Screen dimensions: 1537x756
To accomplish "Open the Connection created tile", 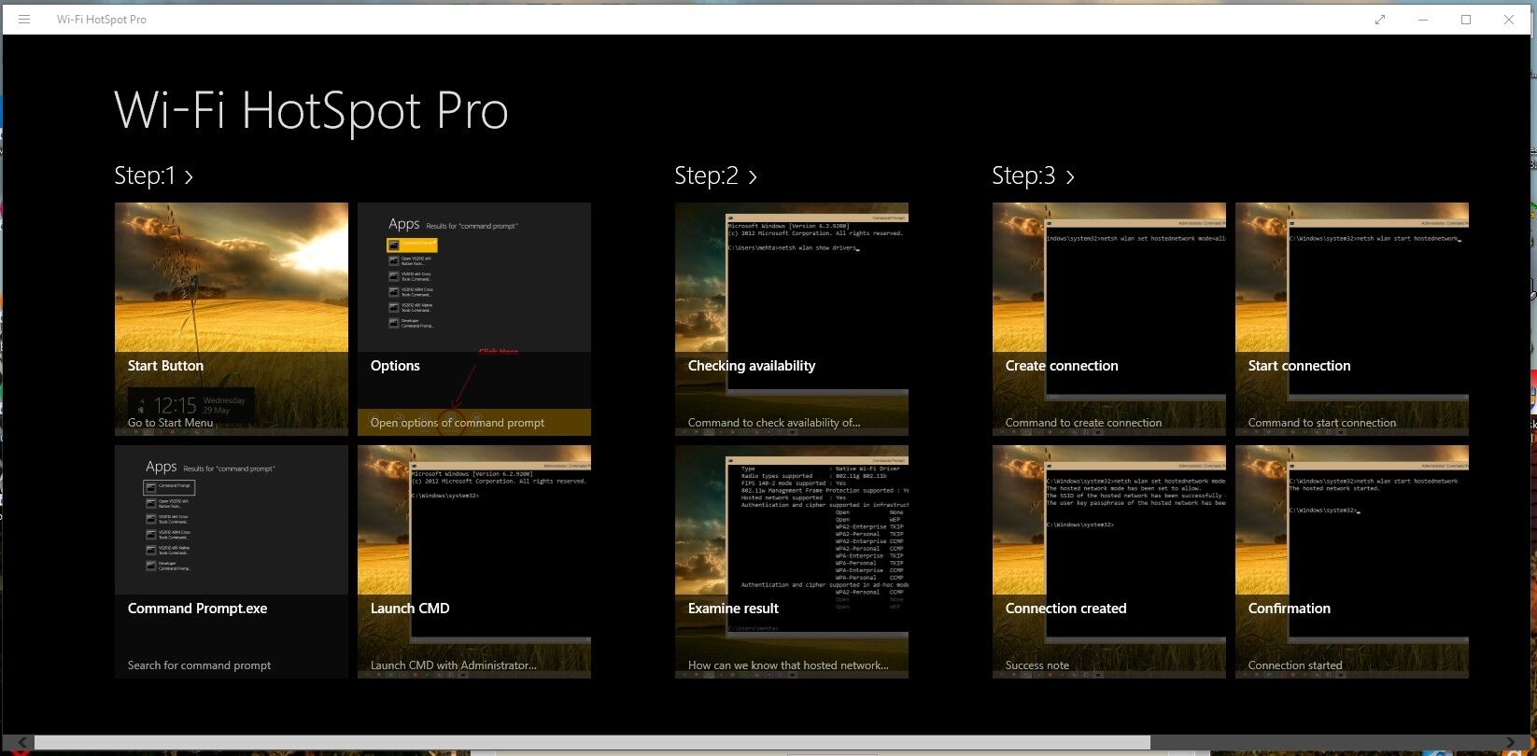I will pyautogui.click(x=1109, y=562).
